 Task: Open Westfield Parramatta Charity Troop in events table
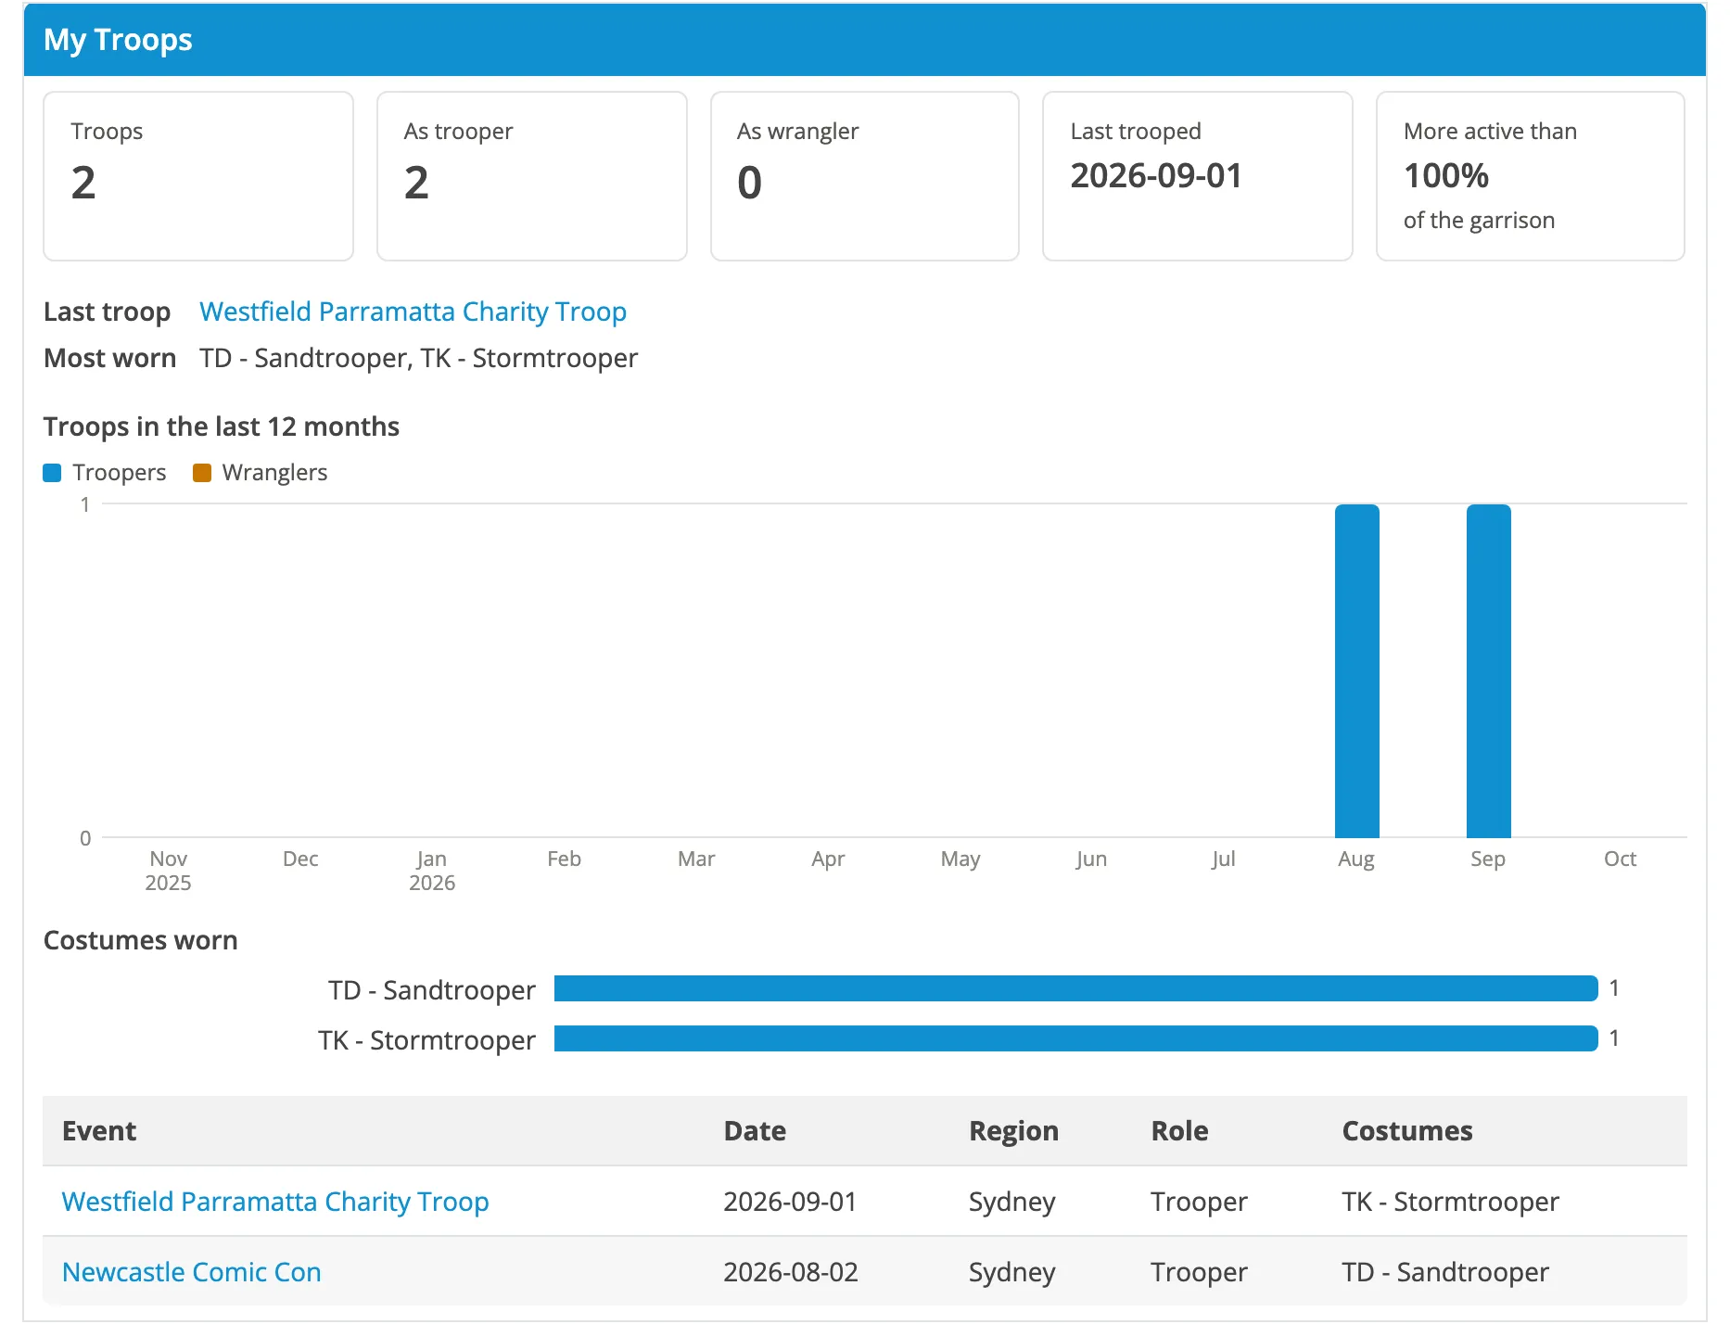coord(274,1202)
